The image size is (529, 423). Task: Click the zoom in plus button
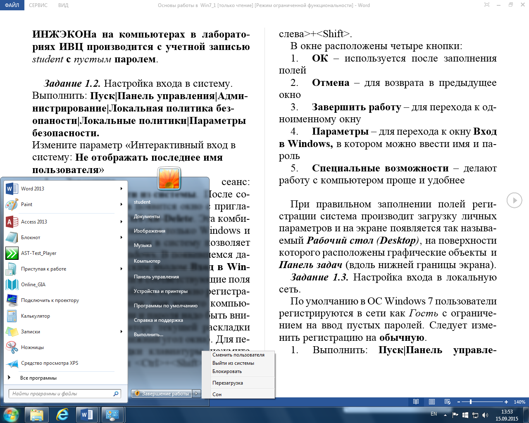point(506,402)
